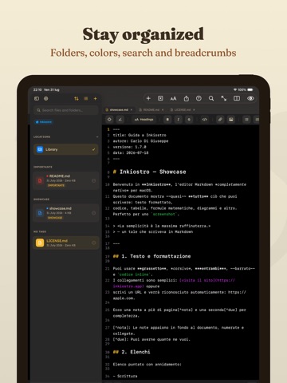Toggle bold formatting

point(167,120)
